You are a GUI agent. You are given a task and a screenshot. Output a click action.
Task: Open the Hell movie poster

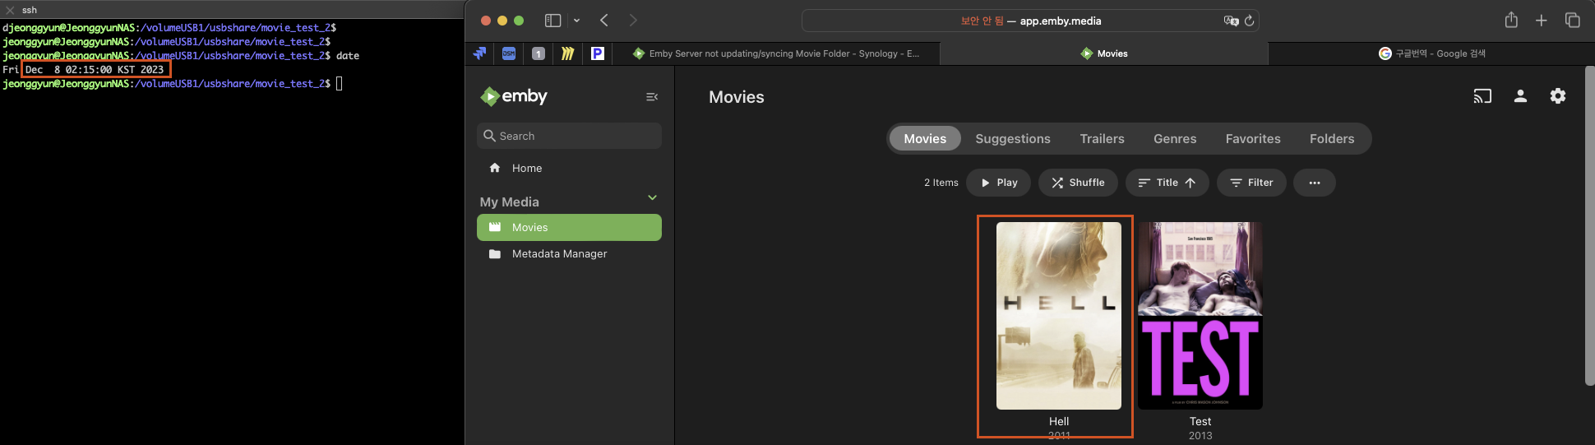[x=1059, y=316]
